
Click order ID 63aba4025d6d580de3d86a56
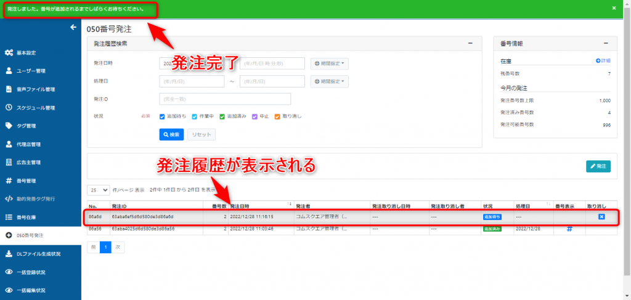tap(142, 229)
